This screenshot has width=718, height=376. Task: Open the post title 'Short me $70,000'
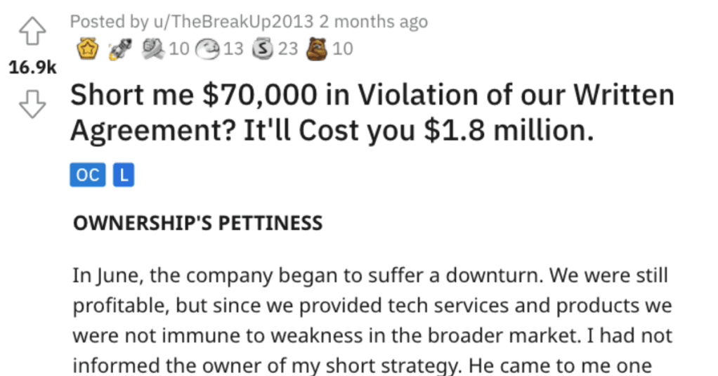[x=372, y=112]
